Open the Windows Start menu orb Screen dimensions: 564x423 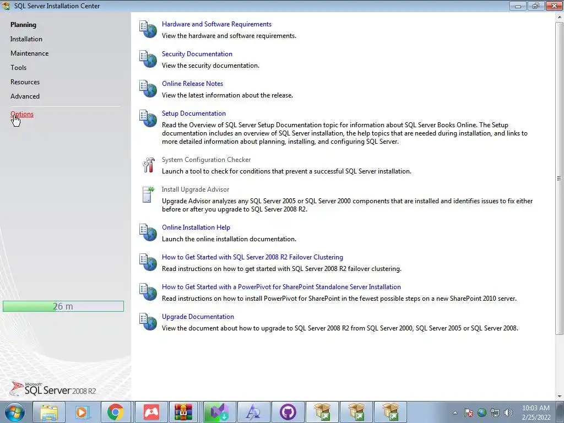tap(15, 412)
